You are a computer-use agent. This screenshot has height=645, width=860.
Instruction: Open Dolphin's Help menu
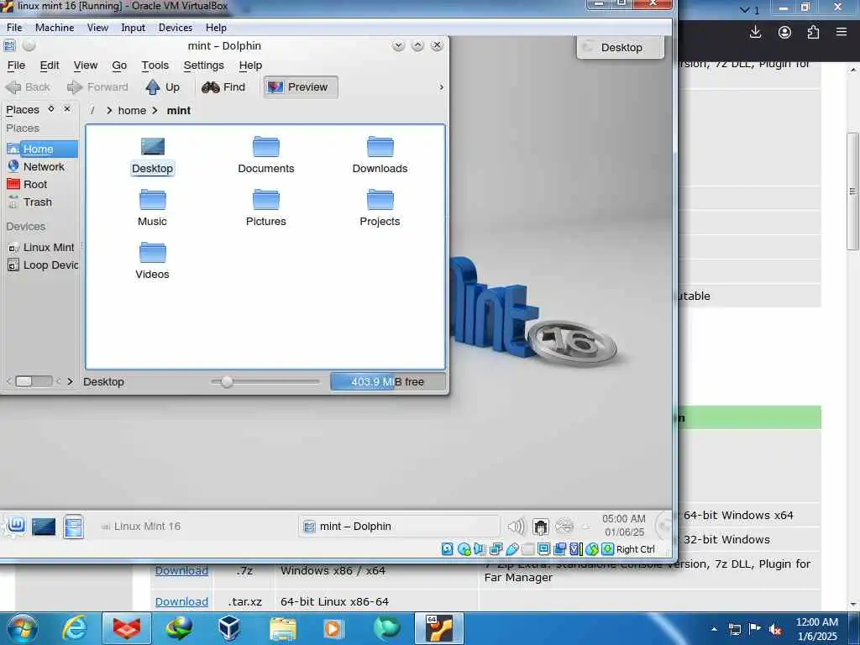click(x=250, y=66)
